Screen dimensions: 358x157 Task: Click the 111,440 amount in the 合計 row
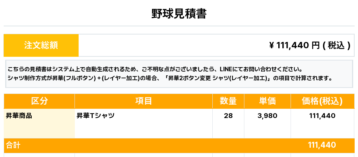322,145
